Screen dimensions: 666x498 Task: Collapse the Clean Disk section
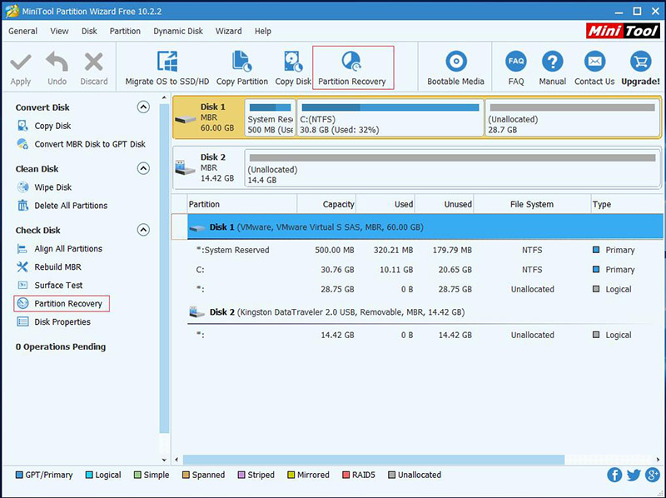pos(143,169)
